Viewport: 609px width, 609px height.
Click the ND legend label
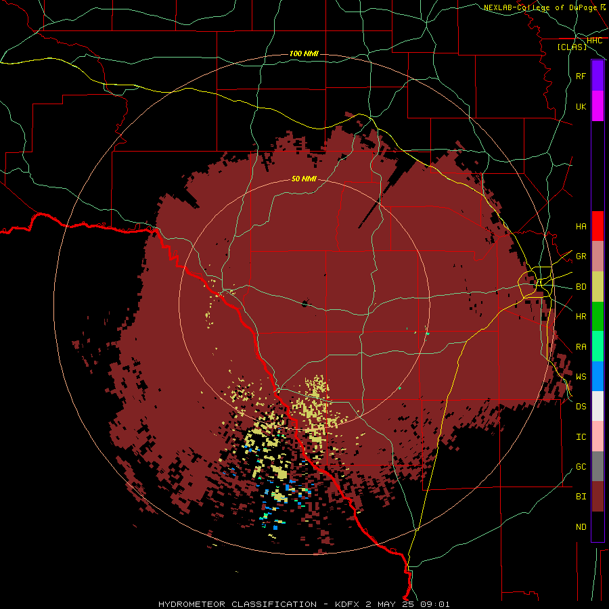(x=581, y=527)
